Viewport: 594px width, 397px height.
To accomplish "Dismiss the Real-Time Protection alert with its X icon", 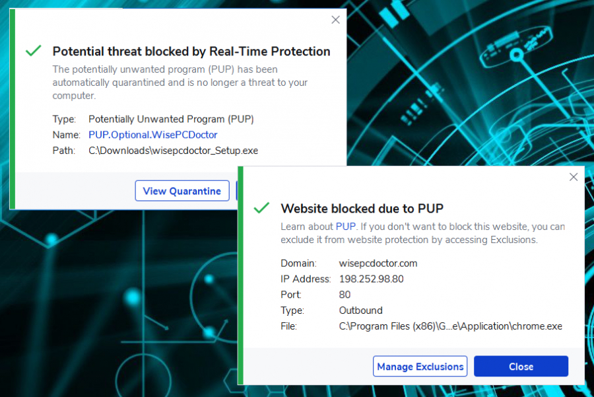I will (x=335, y=20).
